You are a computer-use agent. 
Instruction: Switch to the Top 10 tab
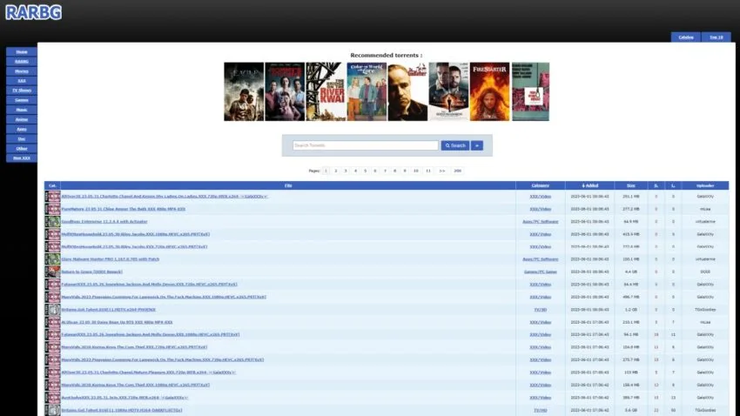pos(715,37)
